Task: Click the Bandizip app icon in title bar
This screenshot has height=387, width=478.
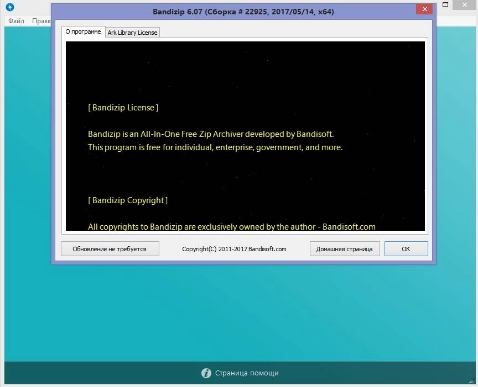Action: pyautogui.click(x=10, y=7)
